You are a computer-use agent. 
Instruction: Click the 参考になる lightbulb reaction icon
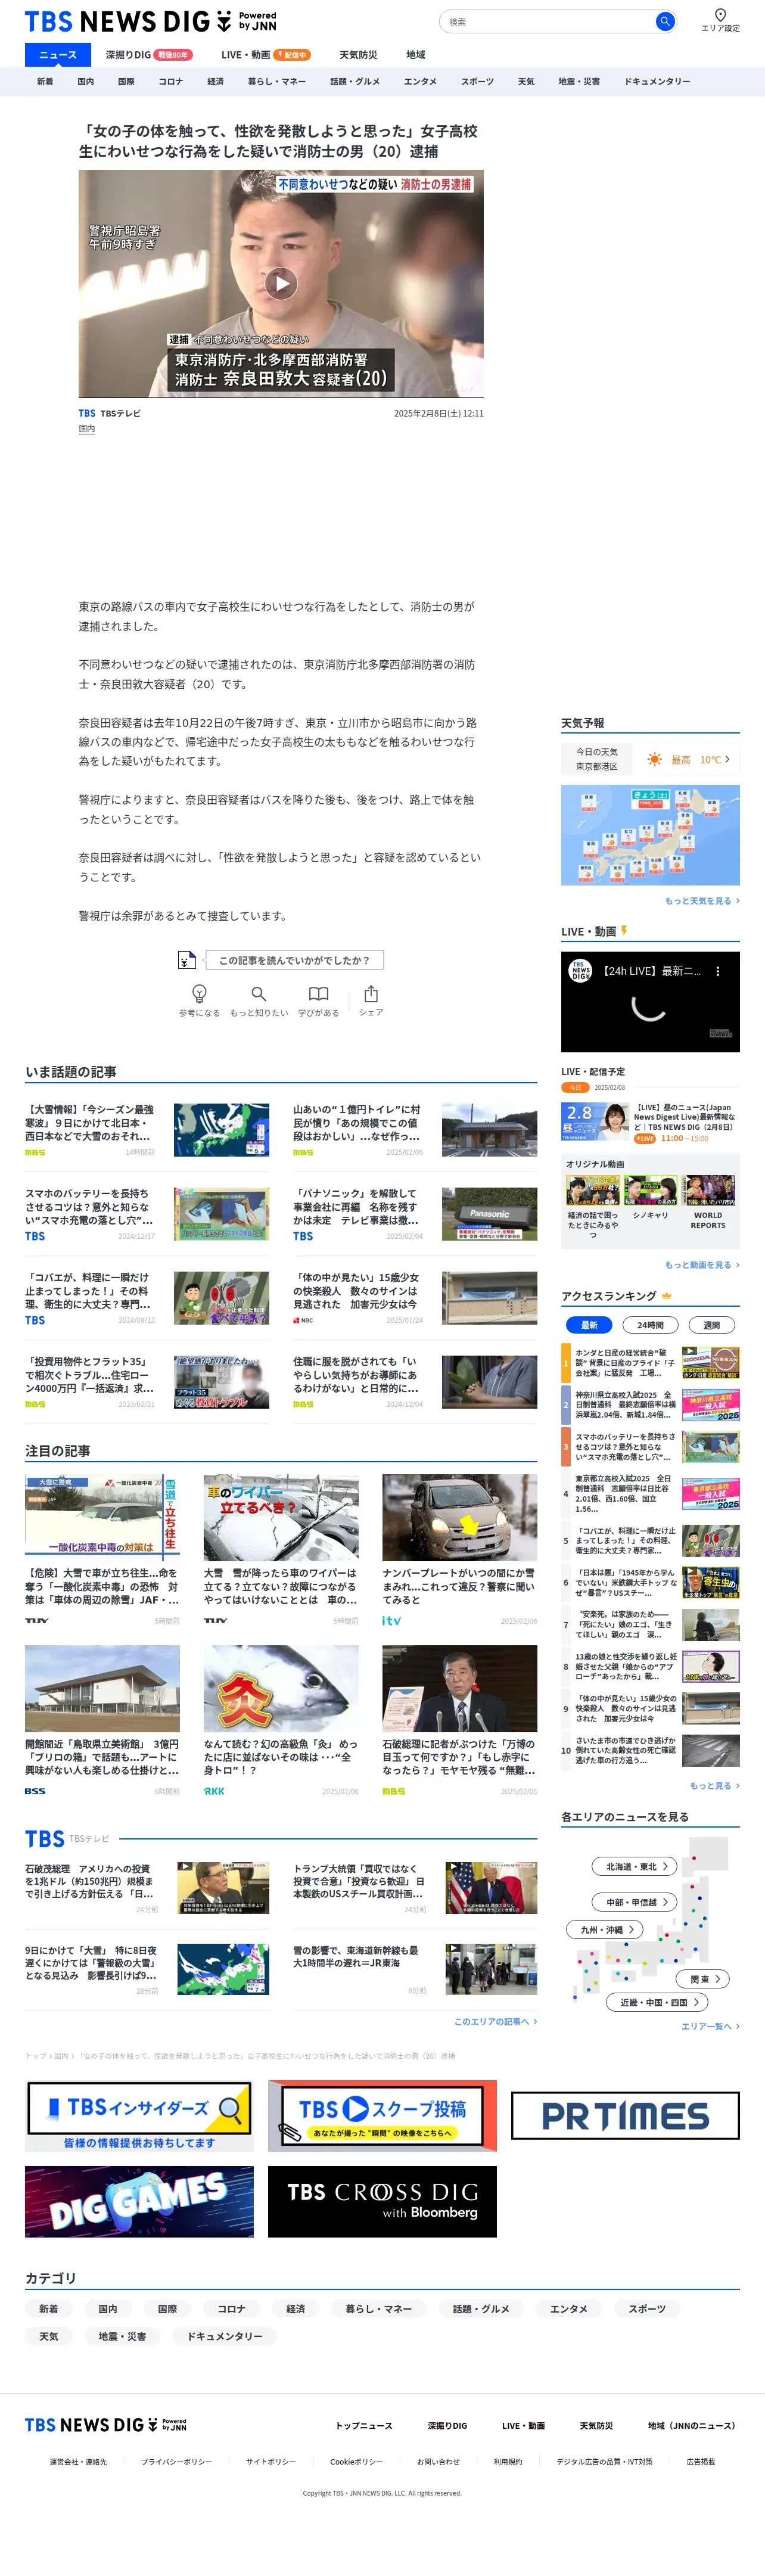tap(199, 993)
